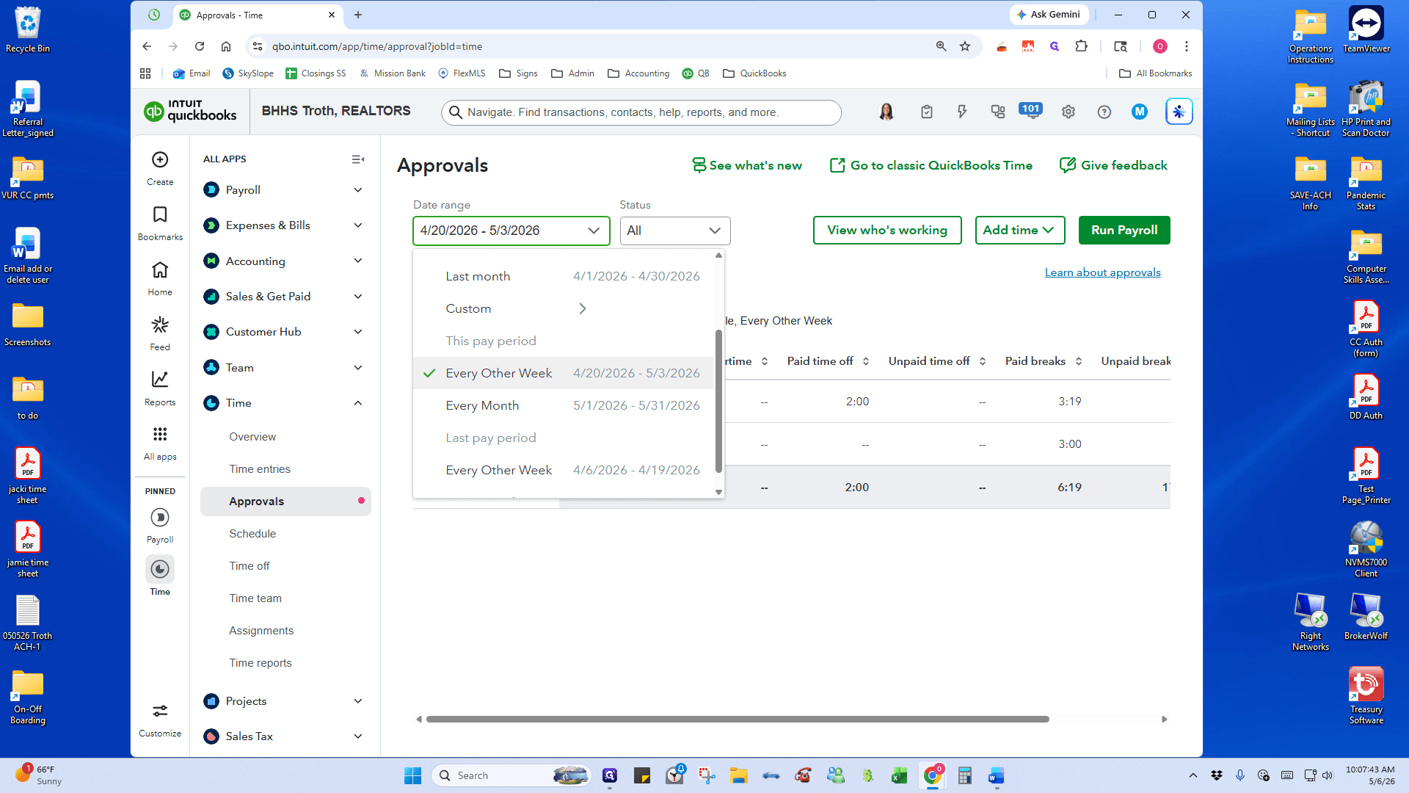
Task: Open Time entries in Time menu
Action: [x=260, y=469]
